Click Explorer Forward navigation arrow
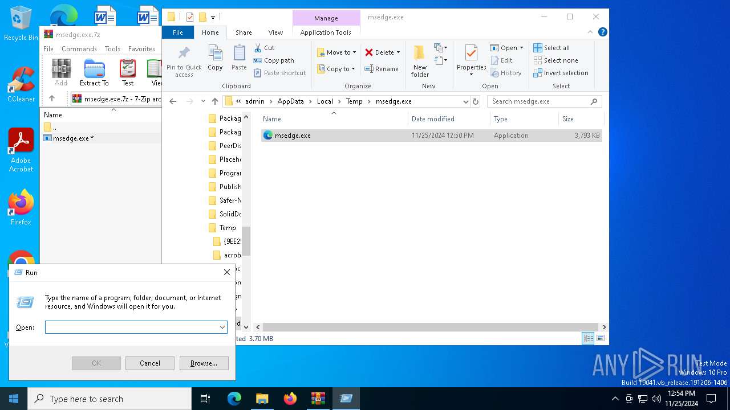This screenshot has width=730, height=410. [190, 101]
